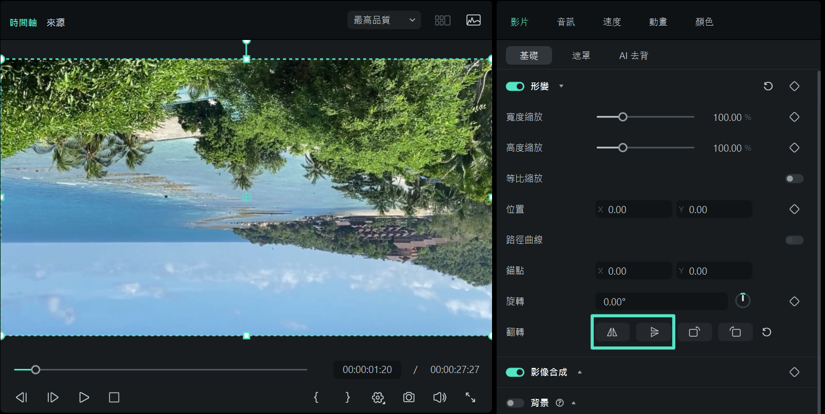Enable 等比縮放 uniform scale toggle
Viewport: 825px width, 414px height.
point(794,178)
